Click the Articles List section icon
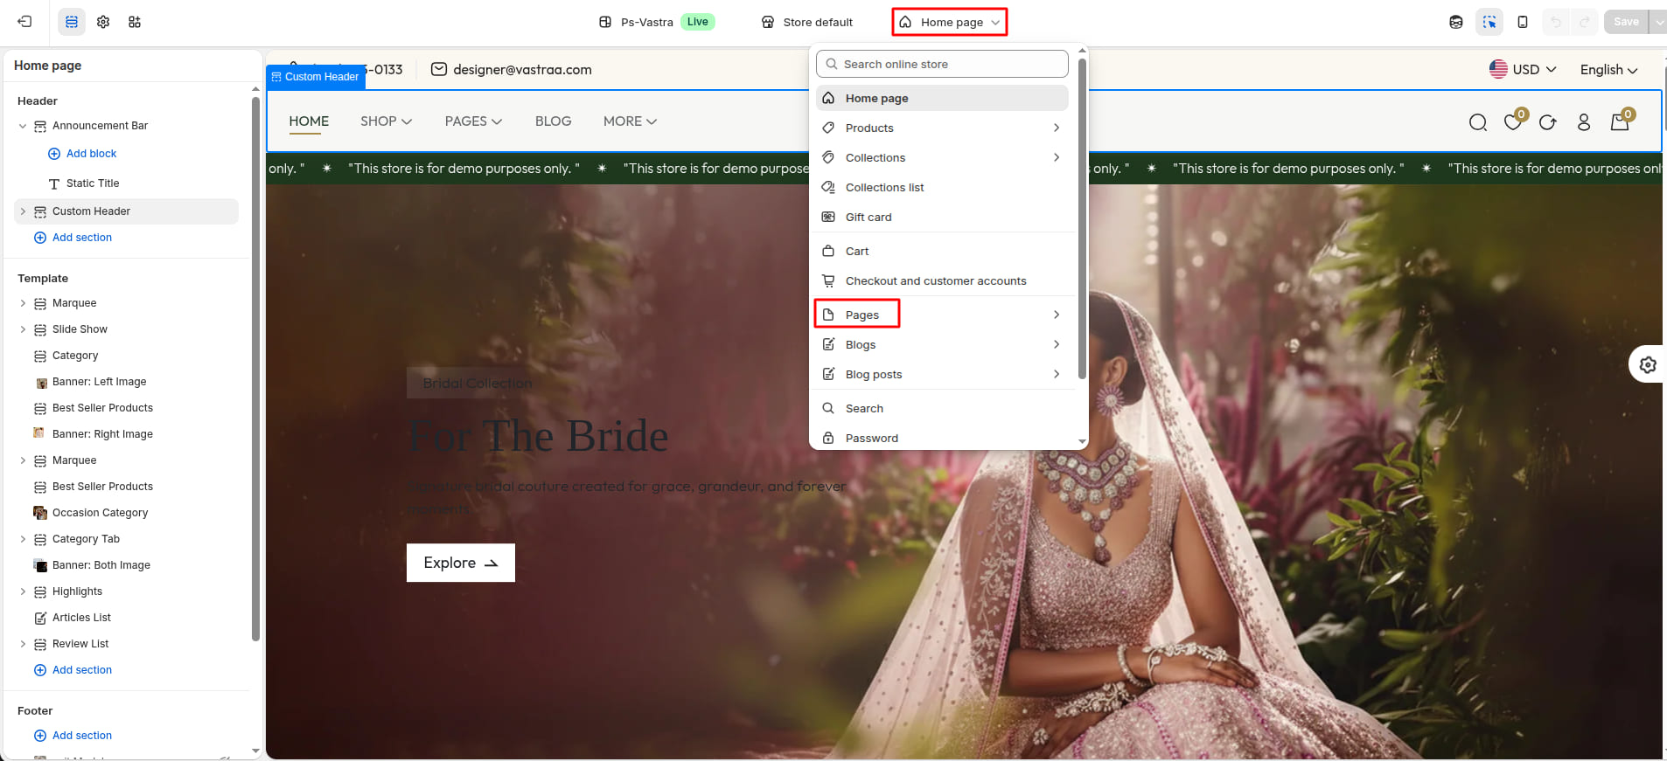This screenshot has width=1667, height=761. [x=40, y=618]
